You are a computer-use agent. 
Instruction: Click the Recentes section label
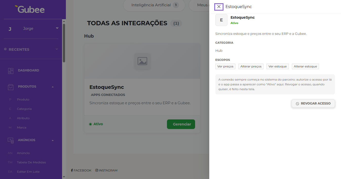point(19,49)
